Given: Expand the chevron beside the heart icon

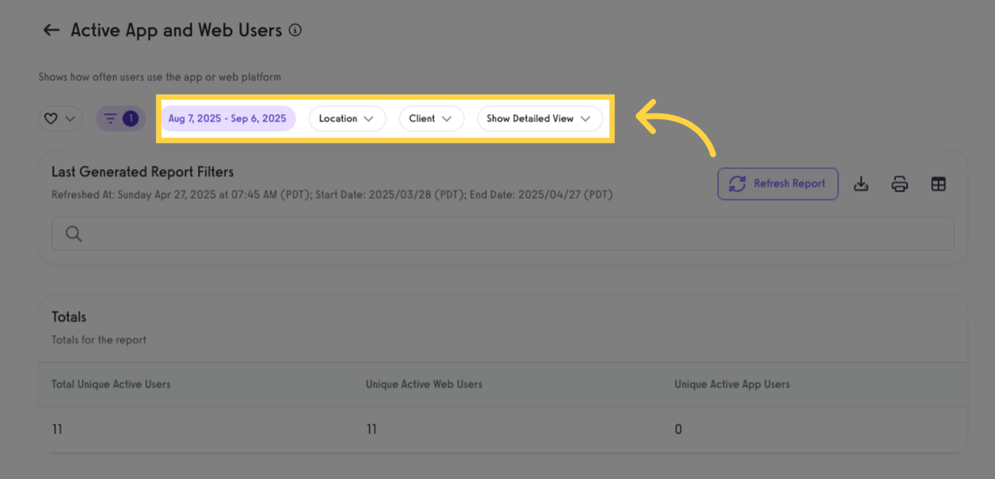Looking at the screenshot, I should (70, 119).
